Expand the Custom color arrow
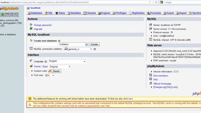This screenshot has width=201, height=113. (x=32, y=71)
